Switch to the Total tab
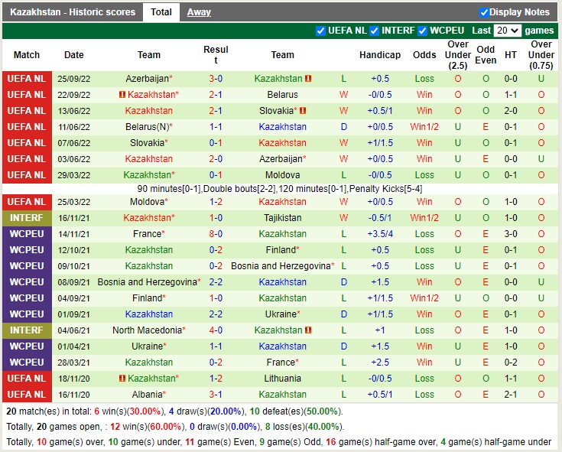This screenshot has width=562, height=452. coord(161,12)
